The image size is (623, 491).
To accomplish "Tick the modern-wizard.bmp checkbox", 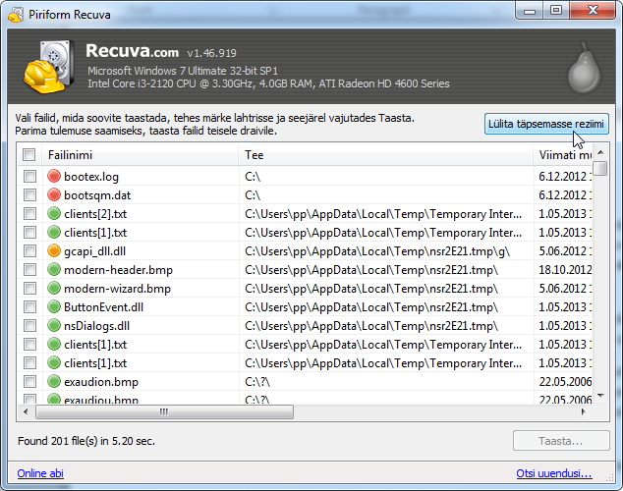I will pyautogui.click(x=29, y=288).
